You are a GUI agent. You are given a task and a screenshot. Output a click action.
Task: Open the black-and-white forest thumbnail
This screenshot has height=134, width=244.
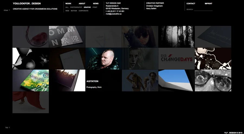[x=176, y=37]
